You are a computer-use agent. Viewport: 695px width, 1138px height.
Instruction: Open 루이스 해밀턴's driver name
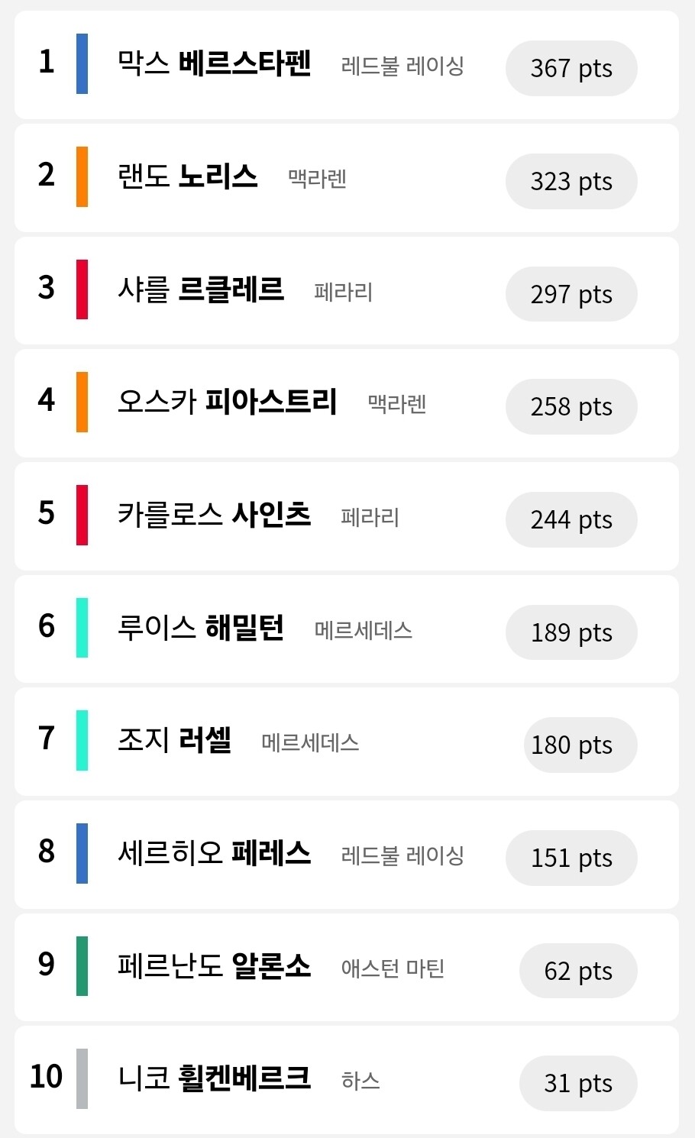point(200,628)
